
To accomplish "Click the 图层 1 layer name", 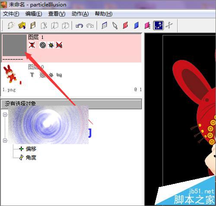I will (36, 37).
